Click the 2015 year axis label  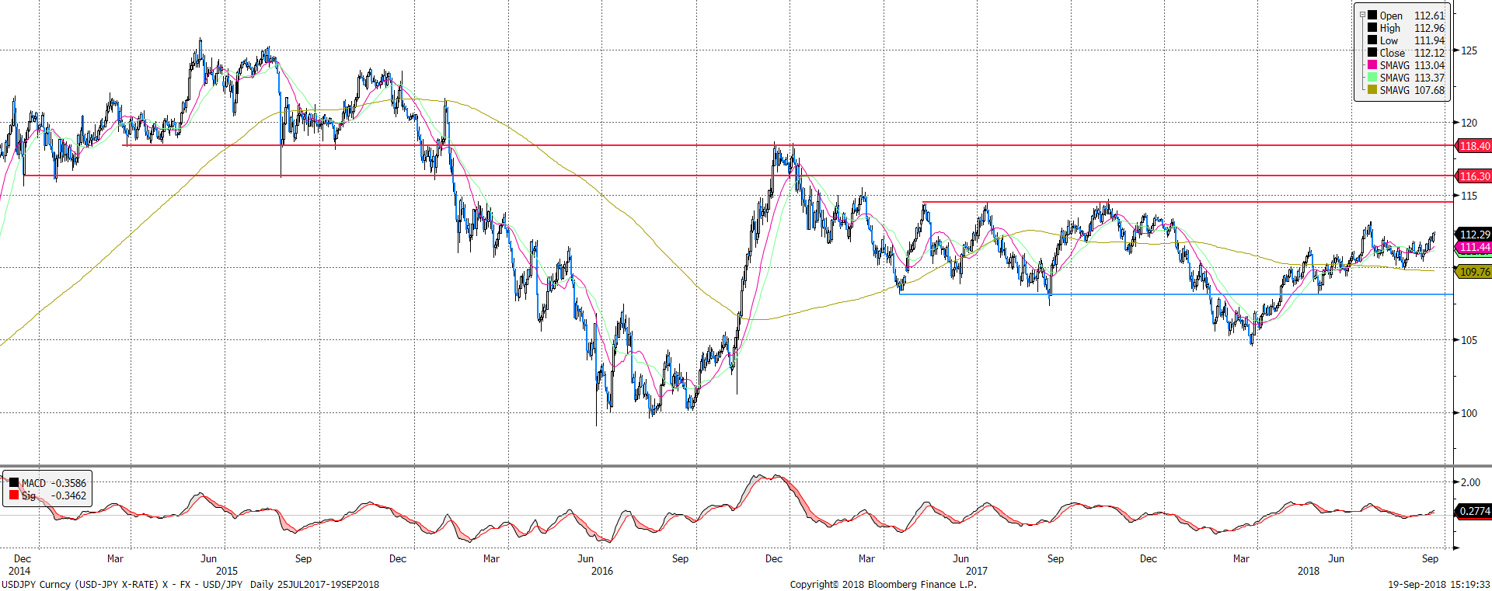[227, 571]
